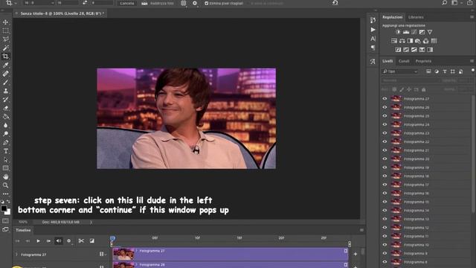Select the Path Selection tool

coord(5,159)
